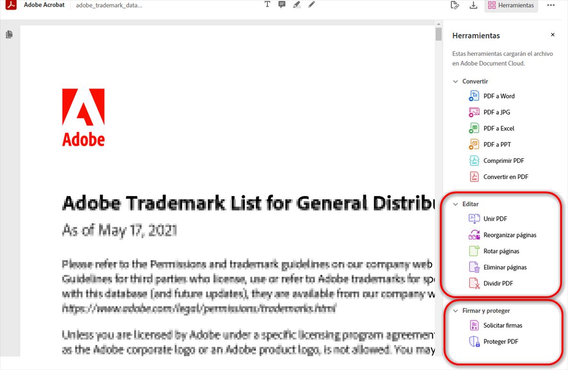Viewport: 568px width, 370px height.
Task: Open the page thumbnails sidebar icon
Action: click(x=9, y=35)
